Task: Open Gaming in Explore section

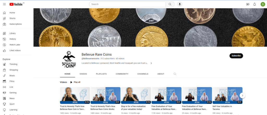Action: (x=16, y=93)
